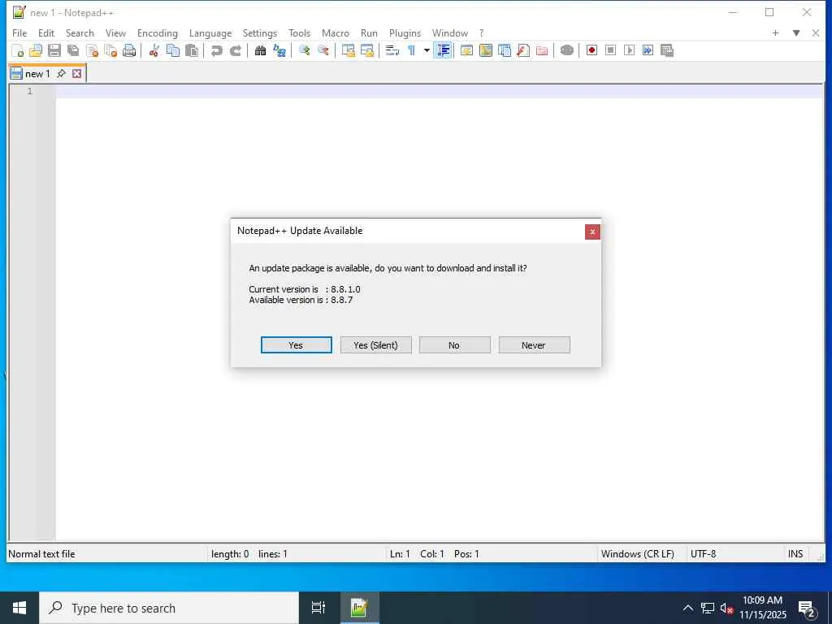Viewport: 832px width, 624px height.
Task: Click Yes to install the update
Action: click(x=296, y=344)
